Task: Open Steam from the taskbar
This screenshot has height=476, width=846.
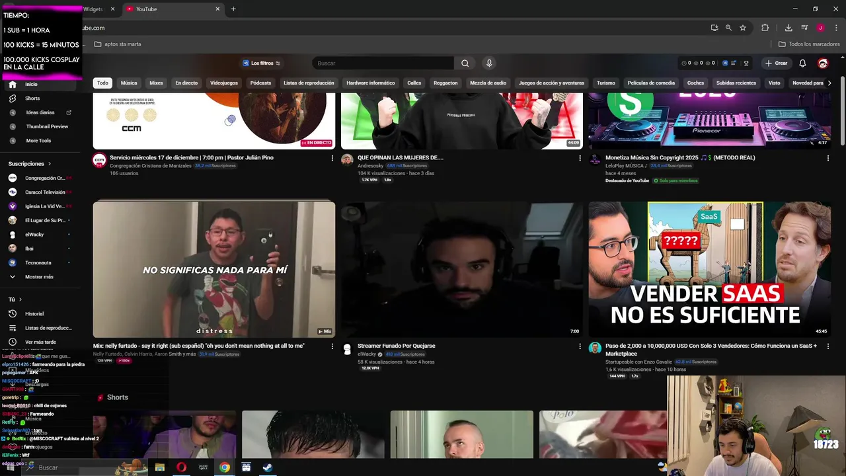Action: (268, 467)
